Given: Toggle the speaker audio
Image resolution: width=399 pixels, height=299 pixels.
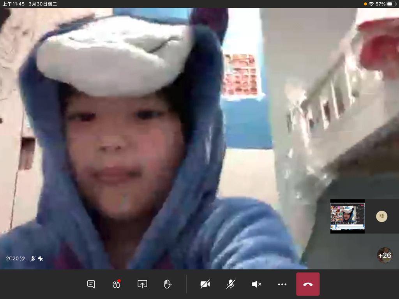Looking at the screenshot, I should click(x=256, y=284).
